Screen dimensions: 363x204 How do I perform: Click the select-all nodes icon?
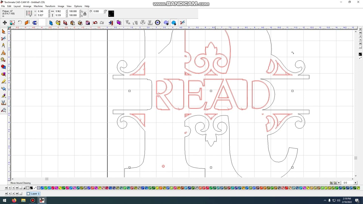(12, 23)
